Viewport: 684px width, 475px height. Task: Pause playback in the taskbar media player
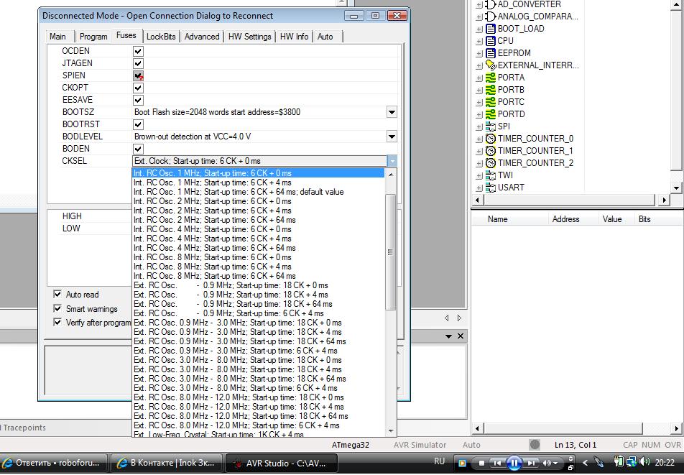pyautogui.click(x=514, y=463)
